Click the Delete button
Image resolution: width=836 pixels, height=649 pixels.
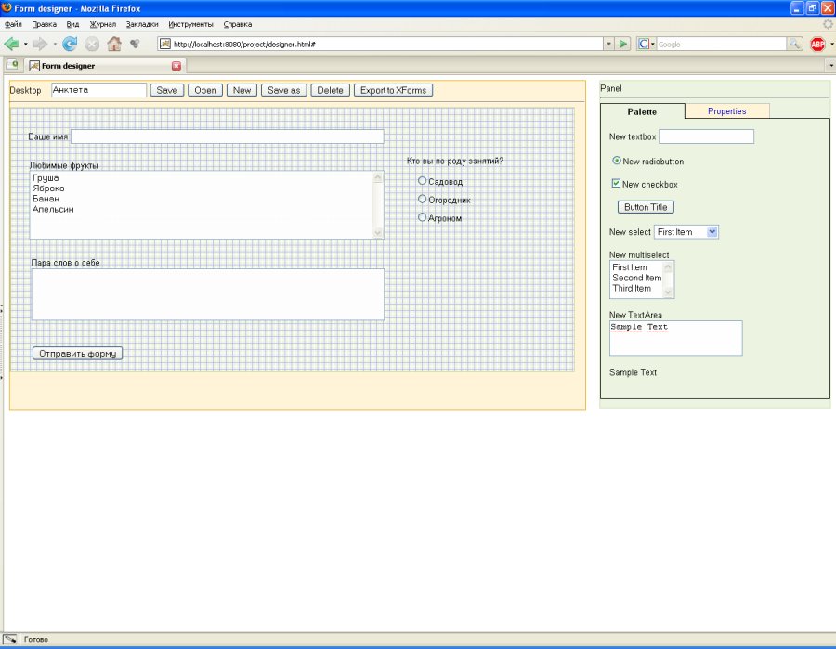(330, 90)
